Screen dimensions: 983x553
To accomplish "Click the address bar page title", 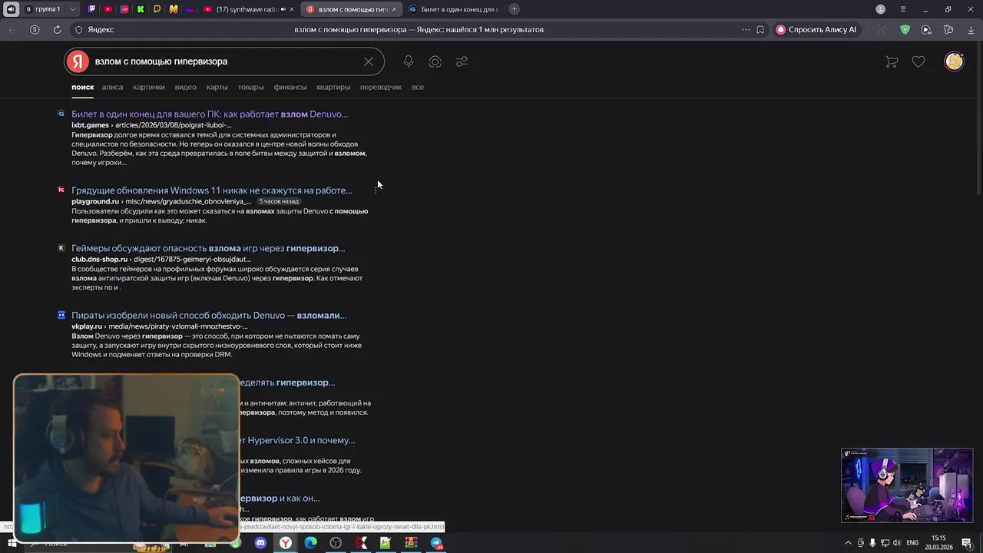I will point(419,29).
